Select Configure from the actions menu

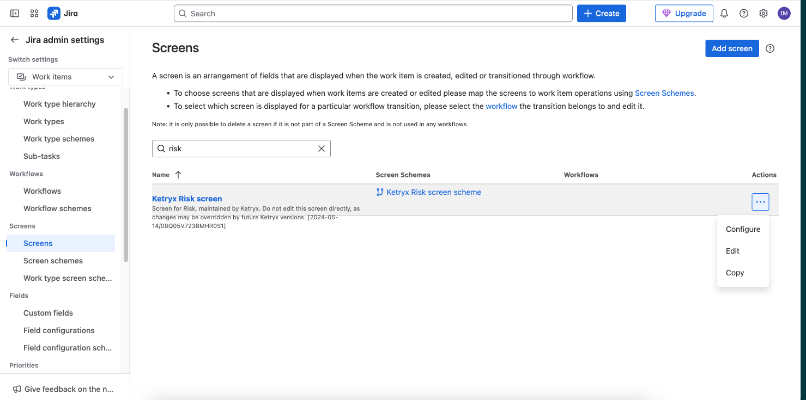click(x=743, y=229)
